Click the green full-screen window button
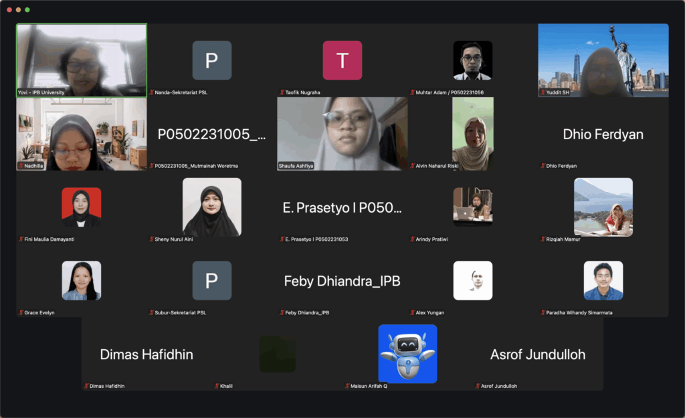Image resolution: width=685 pixels, height=418 pixels. click(x=27, y=10)
